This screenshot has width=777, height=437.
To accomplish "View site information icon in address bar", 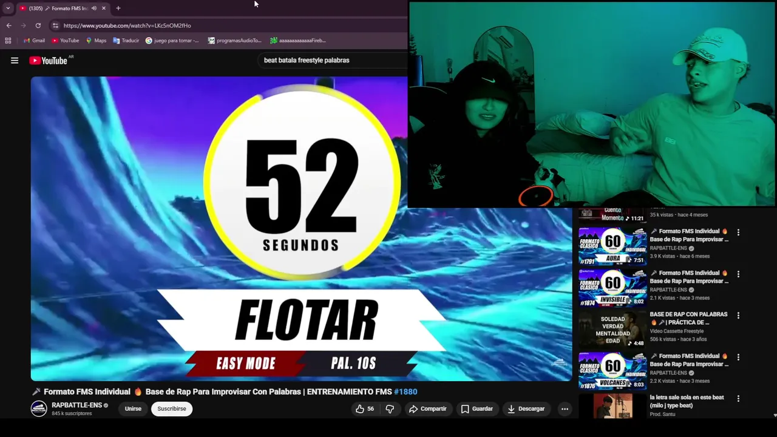I will coord(55,25).
